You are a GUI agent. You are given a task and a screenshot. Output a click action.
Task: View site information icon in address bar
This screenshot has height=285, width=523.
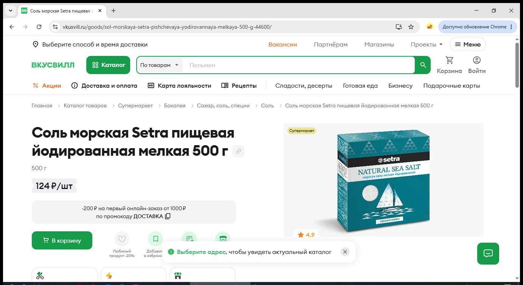(55, 27)
